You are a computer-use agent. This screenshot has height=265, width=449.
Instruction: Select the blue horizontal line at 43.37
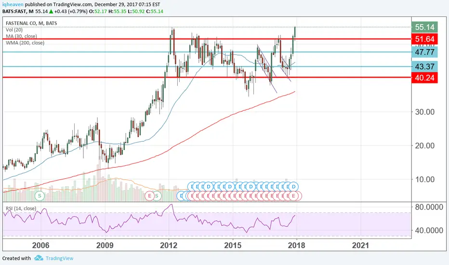point(207,66)
